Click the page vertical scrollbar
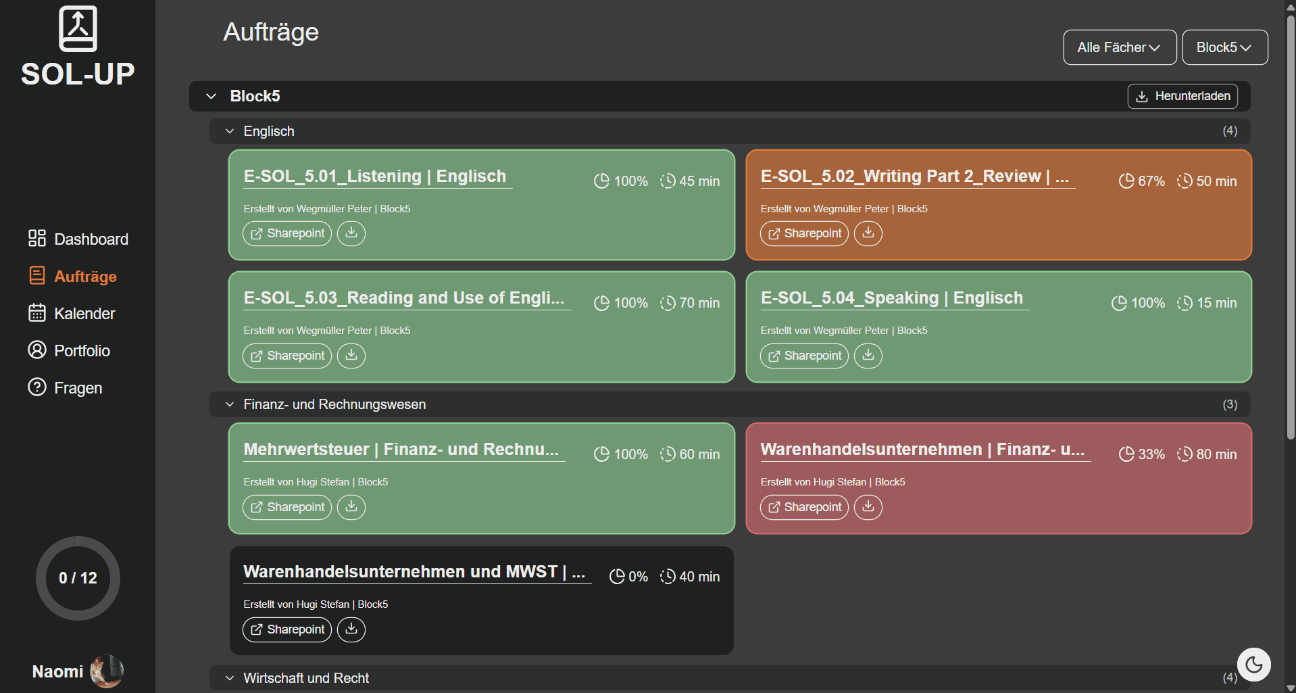 [1290, 227]
